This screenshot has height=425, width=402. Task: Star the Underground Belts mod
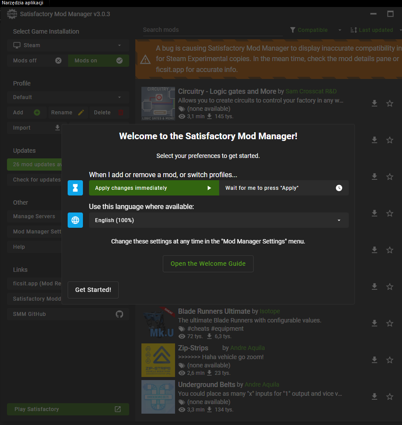click(x=390, y=396)
